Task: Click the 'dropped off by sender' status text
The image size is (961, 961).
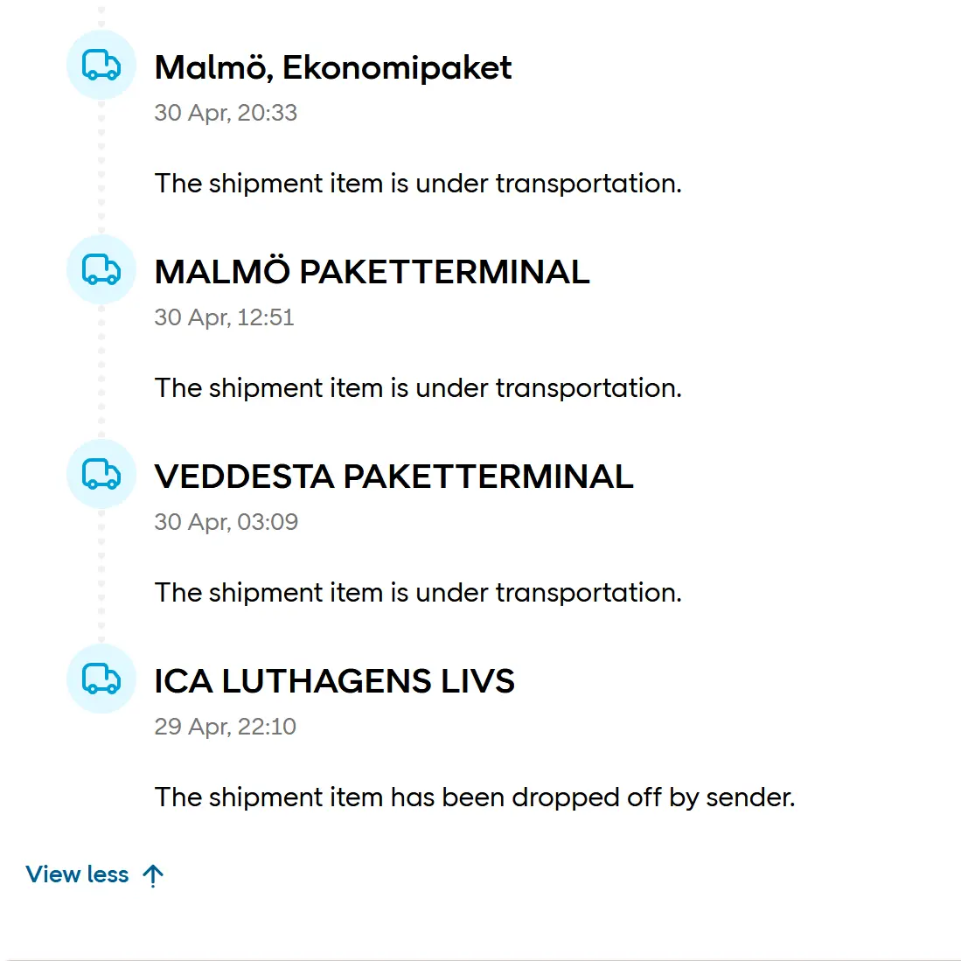Action: [474, 797]
